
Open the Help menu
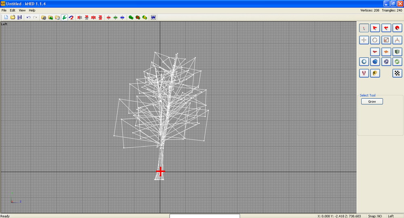(x=32, y=10)
